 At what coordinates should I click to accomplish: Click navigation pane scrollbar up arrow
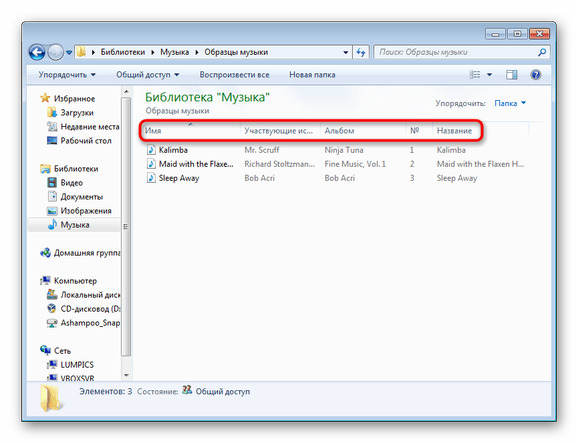[x=126, y=91]
